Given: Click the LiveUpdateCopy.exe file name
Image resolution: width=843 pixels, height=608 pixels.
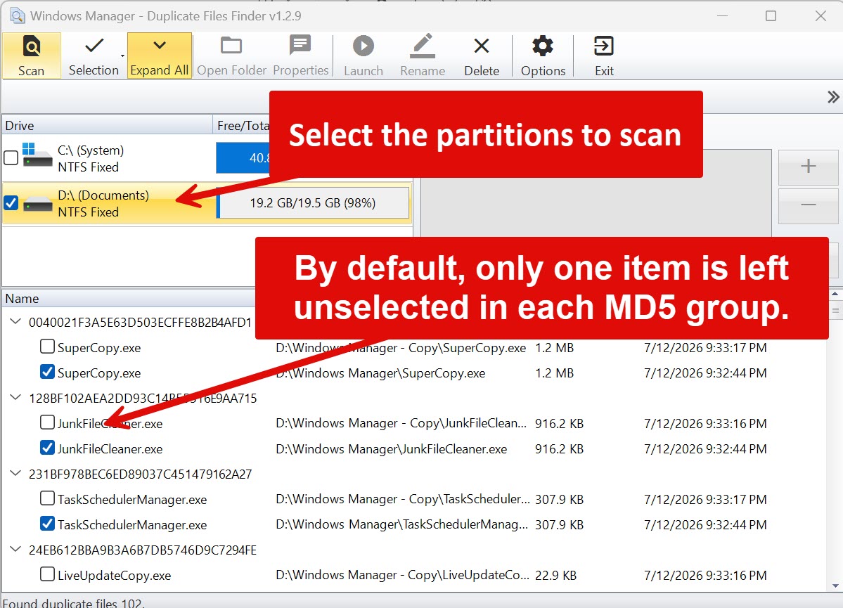Looking at the screenshot, I should [x=114, y=576].
